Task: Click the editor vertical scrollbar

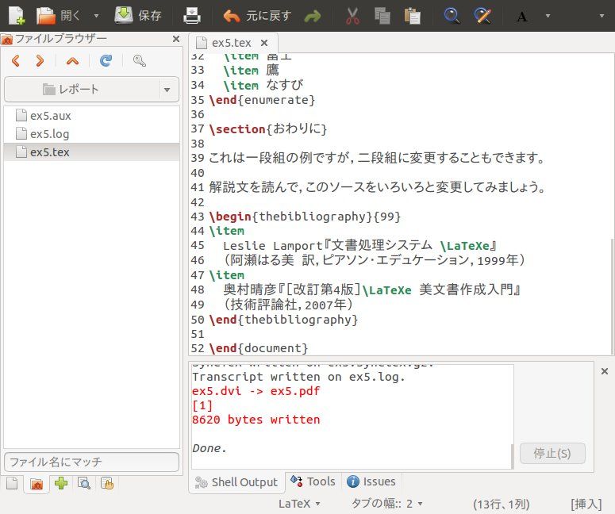Action: click(x=613, y=296)
